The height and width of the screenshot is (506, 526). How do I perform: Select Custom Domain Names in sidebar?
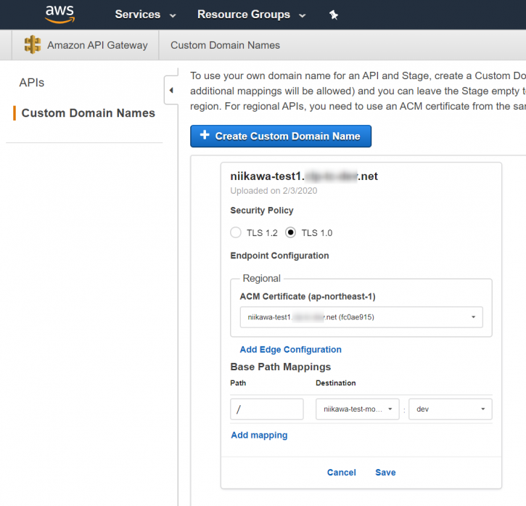point(89,113)
